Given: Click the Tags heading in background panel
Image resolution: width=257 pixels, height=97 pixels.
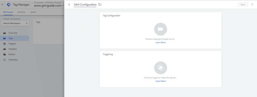Looking at the screenshot, I should (x=38, y=22).
